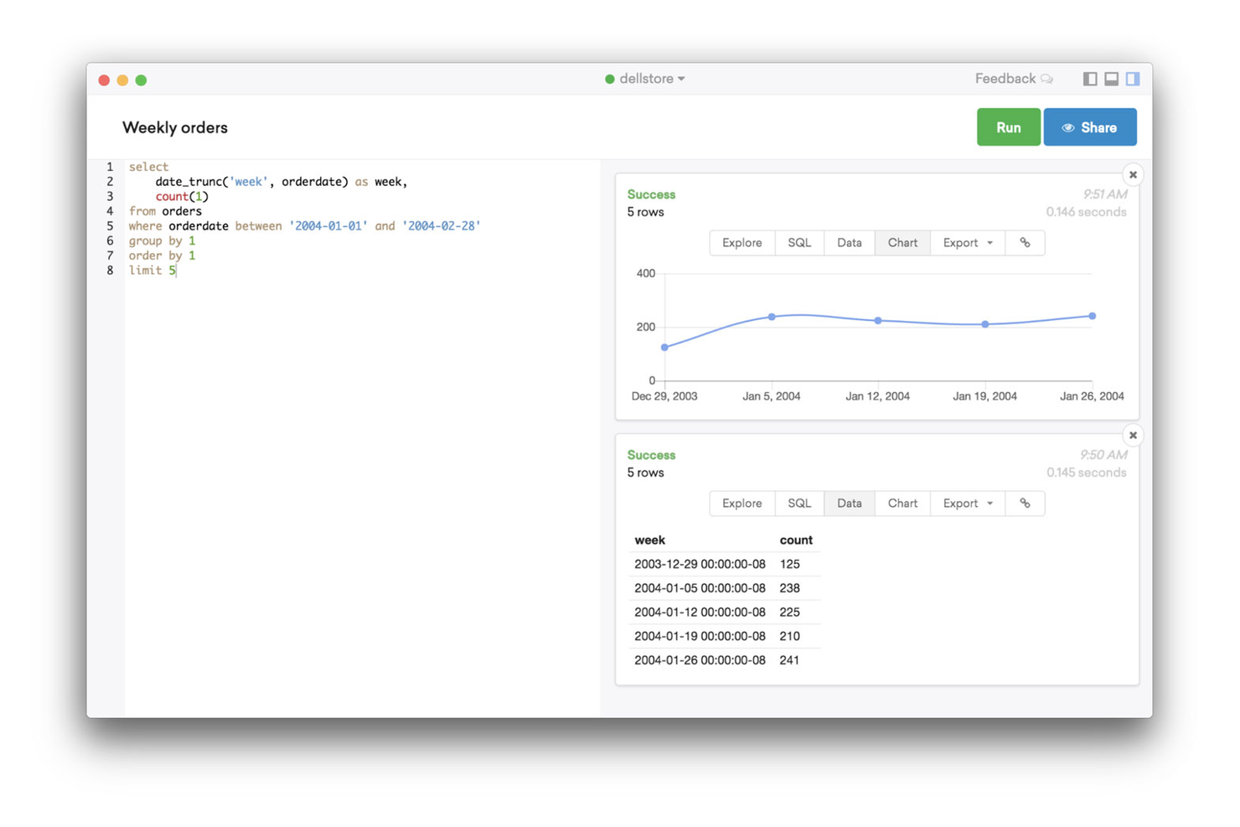The image size is (1240, 827).
Task: Dismiss the 9:50 AM result card
Action: 1133,435
